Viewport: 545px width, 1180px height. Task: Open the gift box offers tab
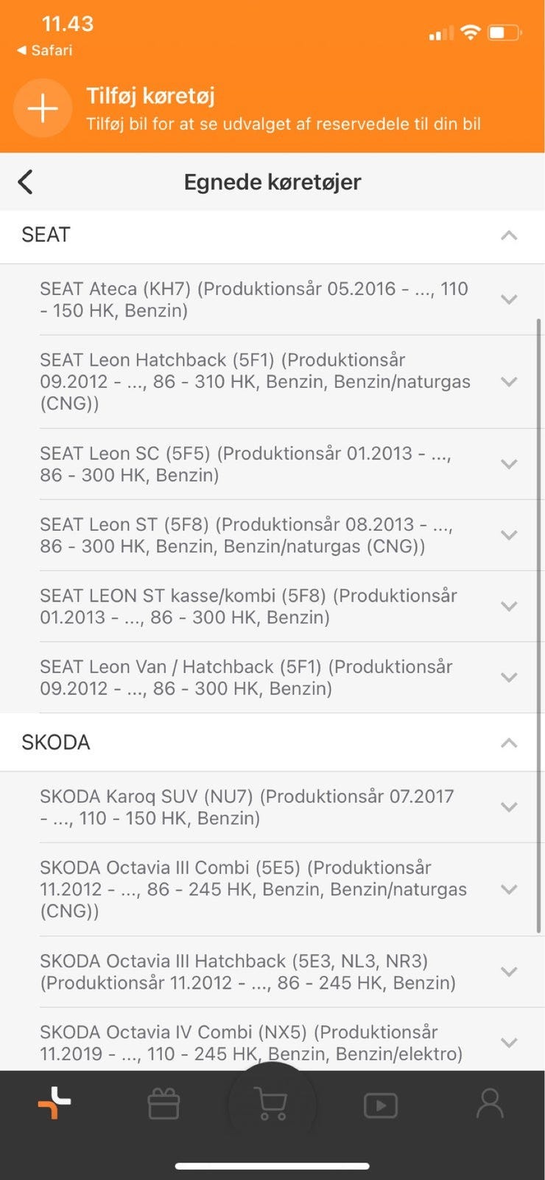[163, 1104]
